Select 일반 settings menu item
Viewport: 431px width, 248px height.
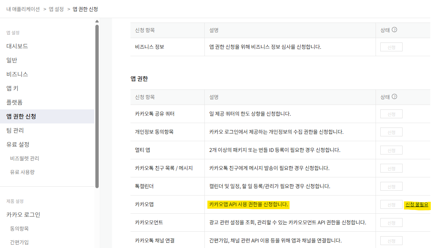tap(12, 60)
